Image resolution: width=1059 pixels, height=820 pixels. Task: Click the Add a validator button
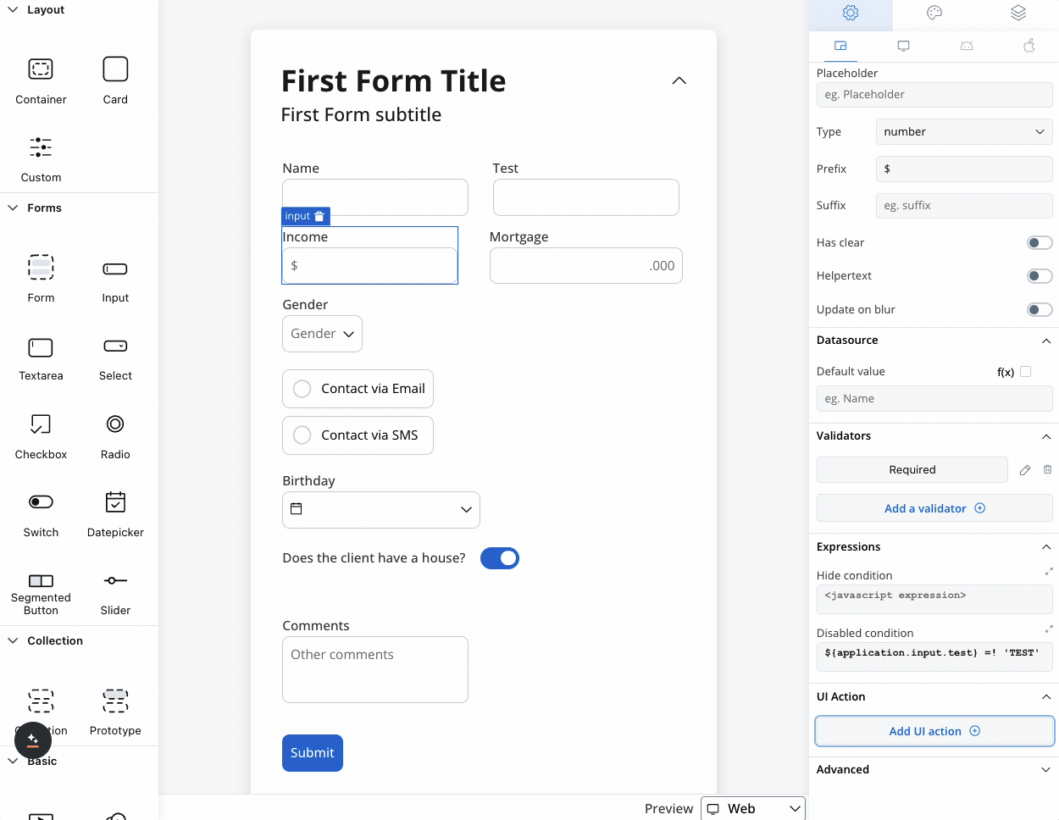coord(934,508)
